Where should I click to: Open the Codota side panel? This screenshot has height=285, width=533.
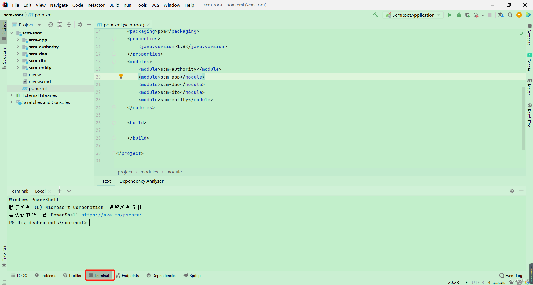(529, 62)
